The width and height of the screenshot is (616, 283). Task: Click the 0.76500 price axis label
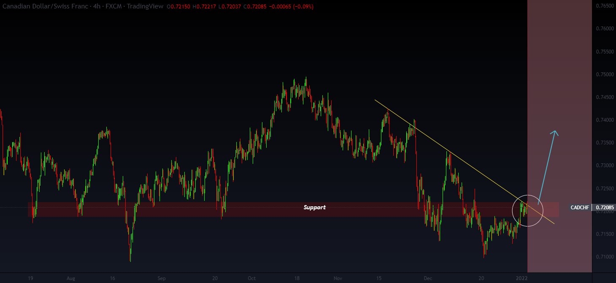[605, 6]
